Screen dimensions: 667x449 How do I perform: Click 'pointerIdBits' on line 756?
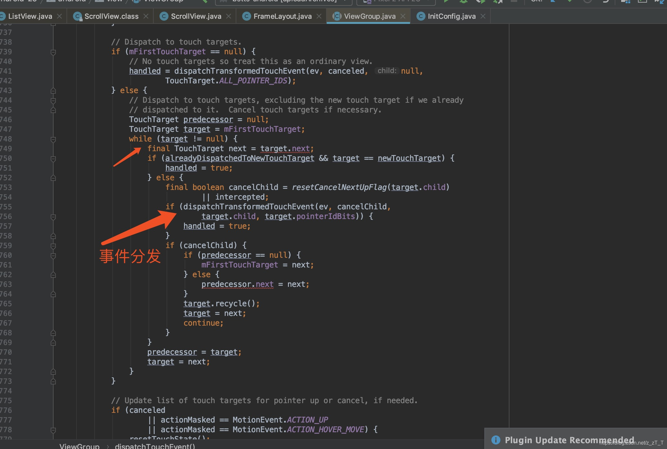326,216
